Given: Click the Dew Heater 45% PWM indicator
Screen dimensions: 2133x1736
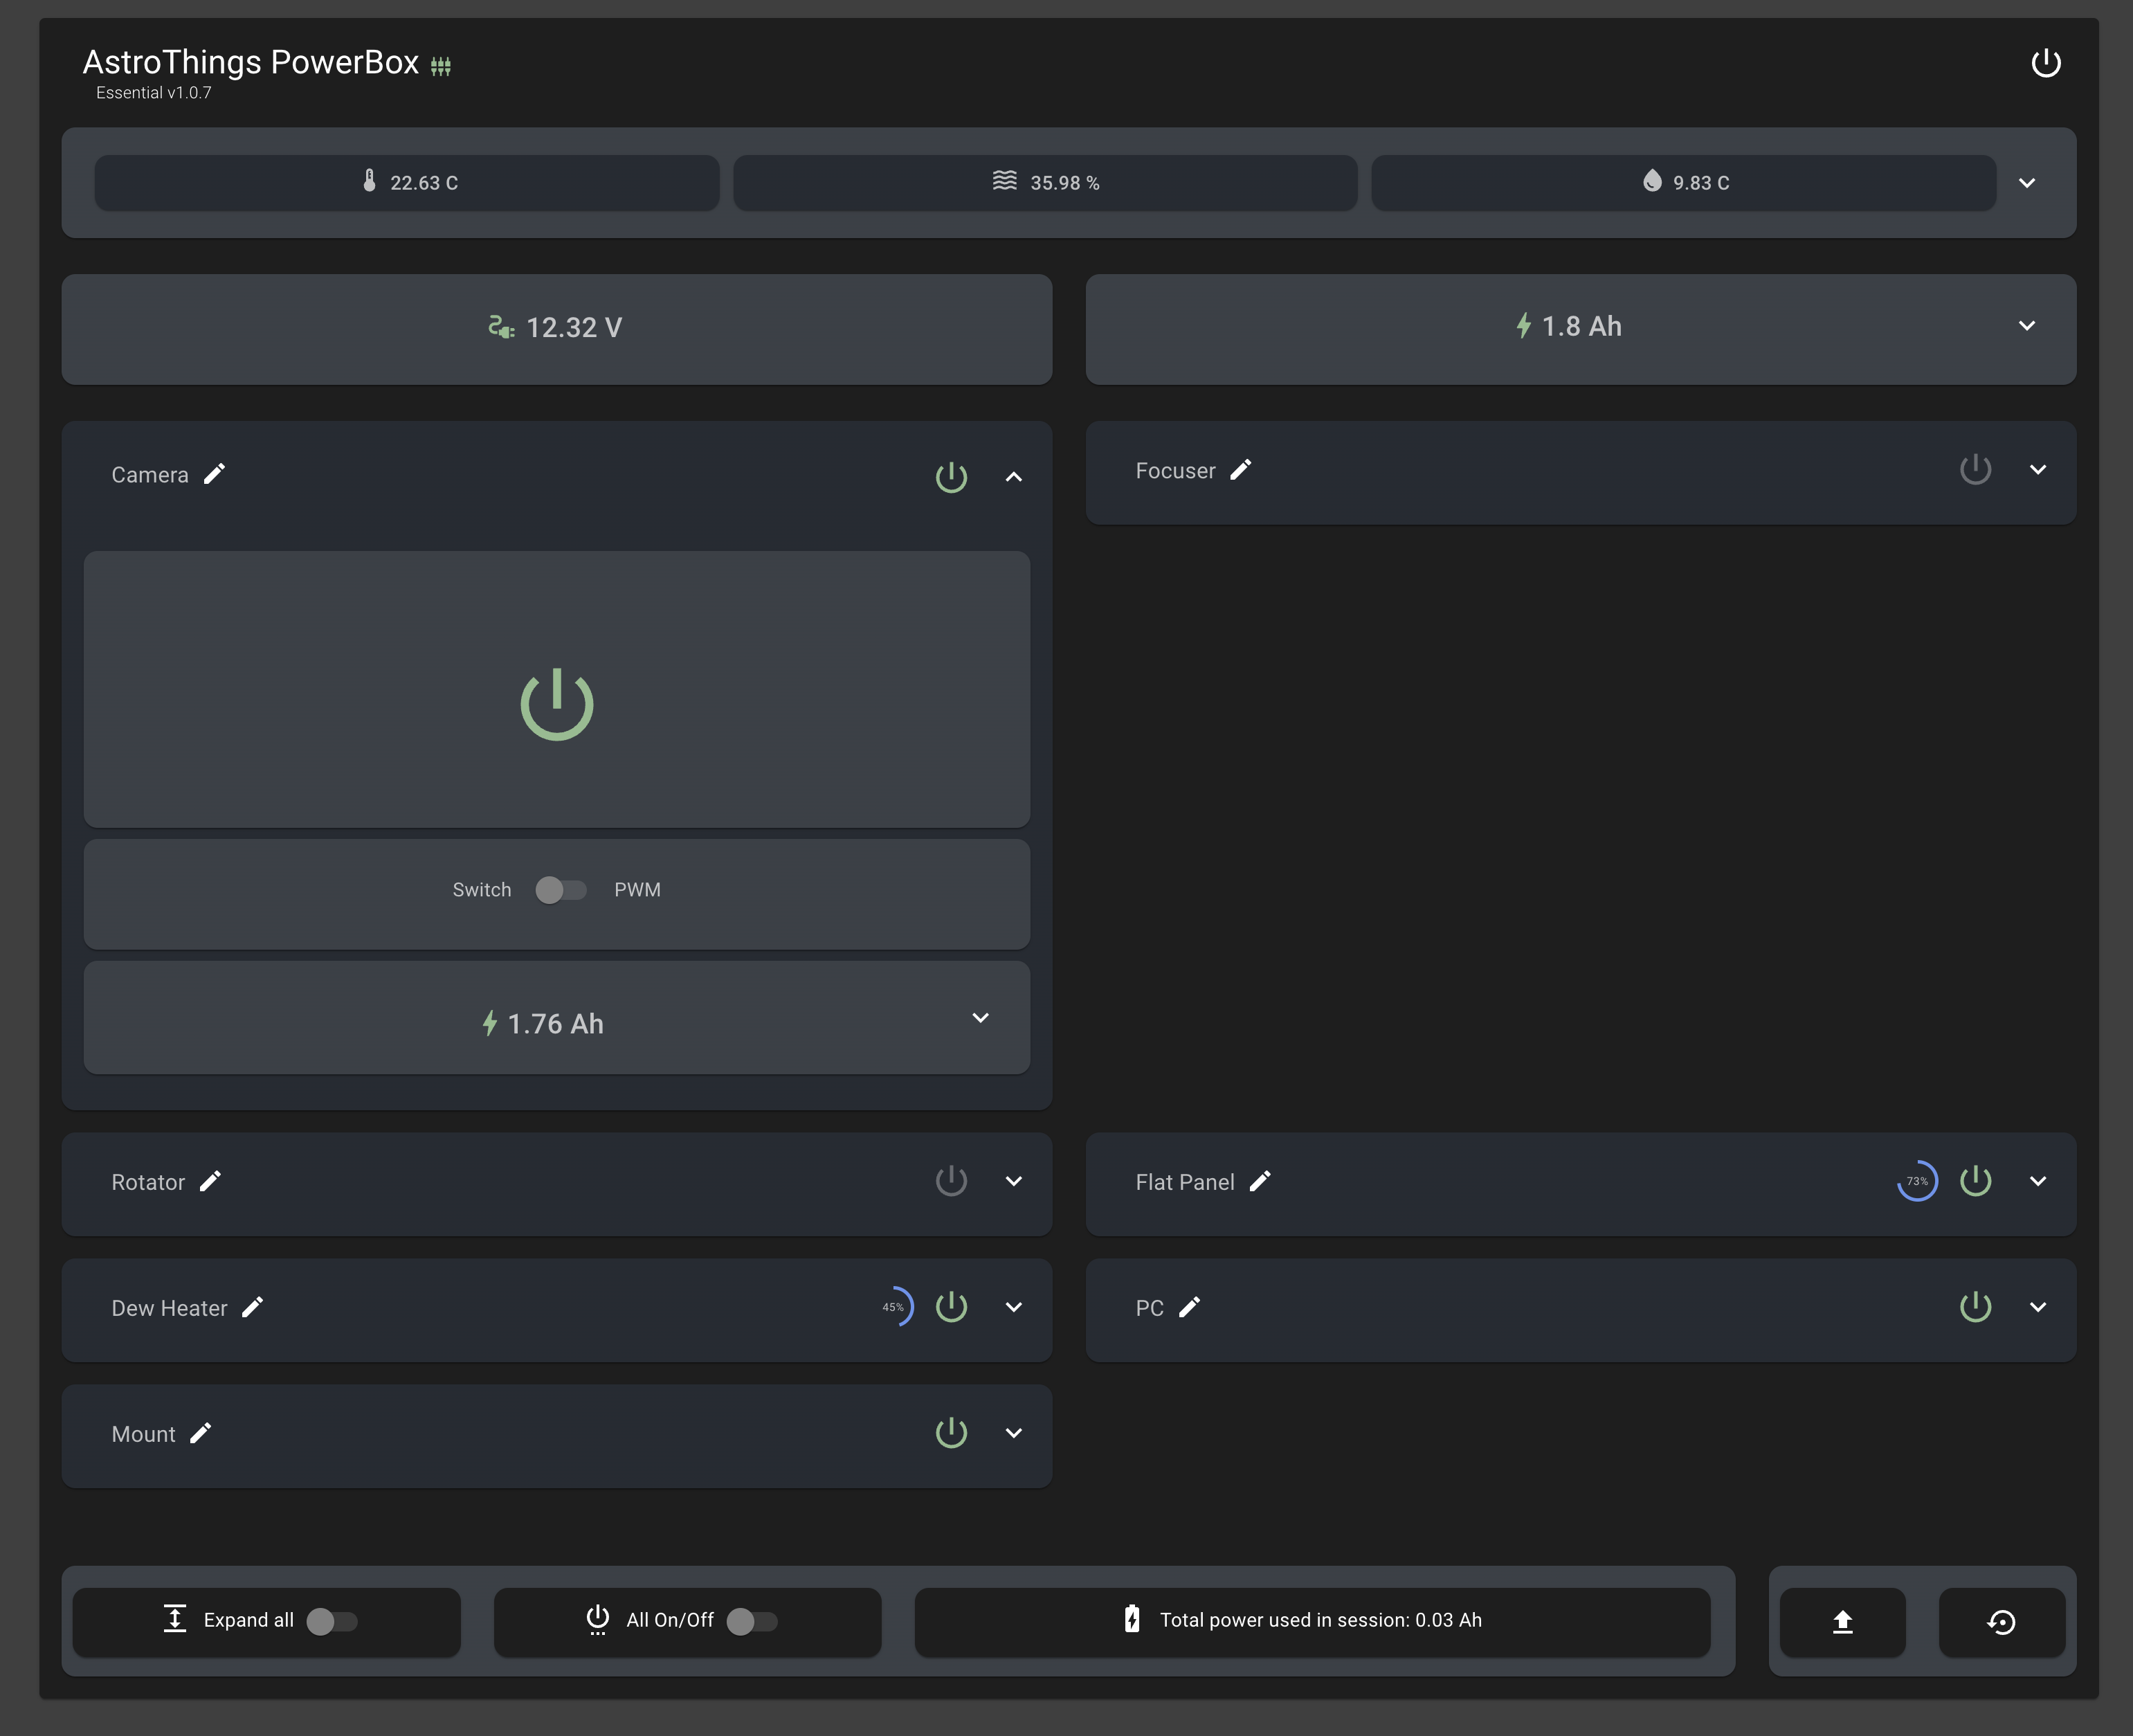Looking at the screenshot, I should 894,1307.
